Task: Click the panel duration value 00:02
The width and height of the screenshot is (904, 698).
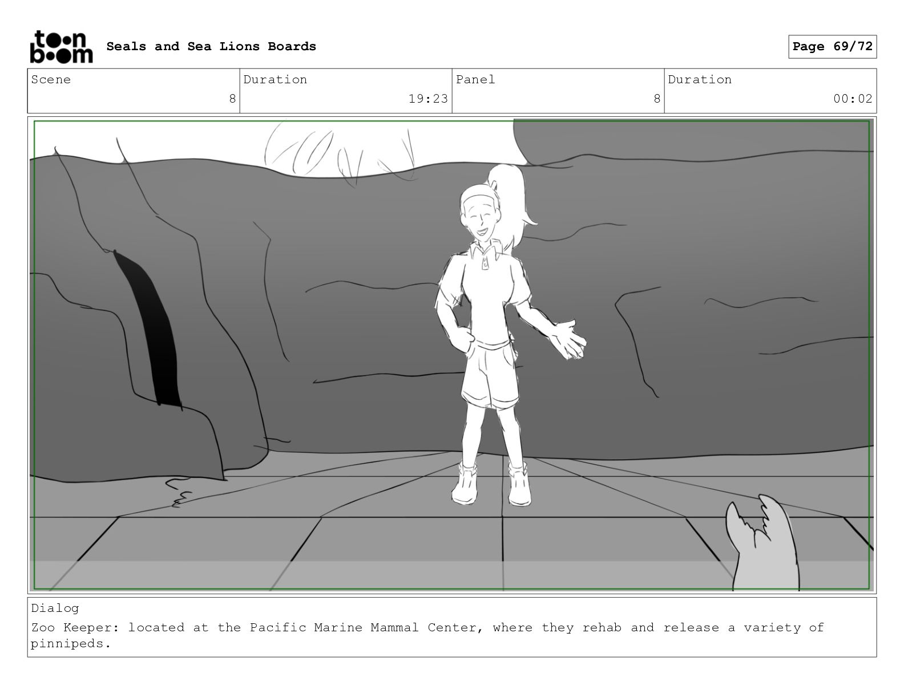Action: pyautogui.click(x=853, y=99)
